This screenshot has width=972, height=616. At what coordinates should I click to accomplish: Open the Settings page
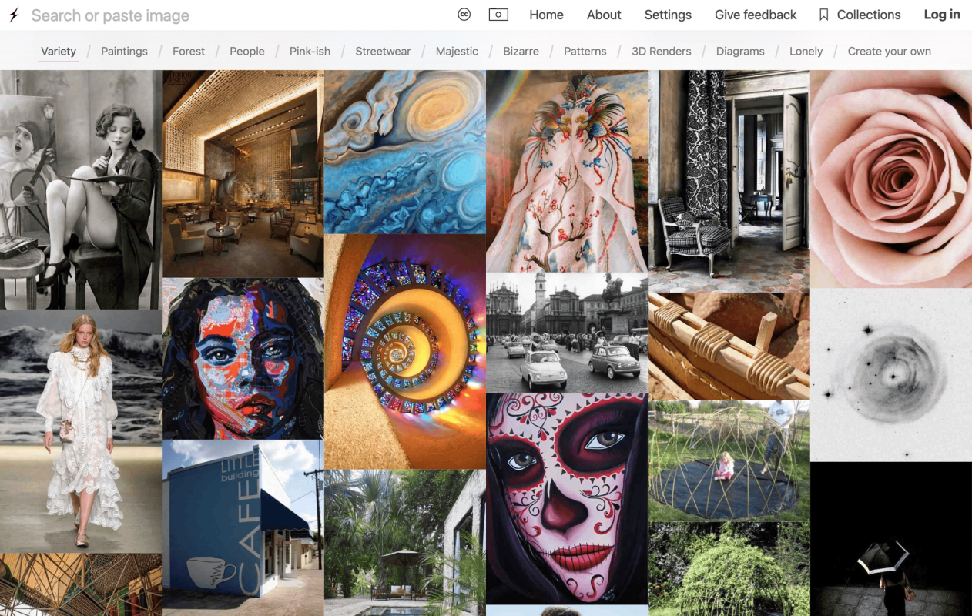click(668, 15)
